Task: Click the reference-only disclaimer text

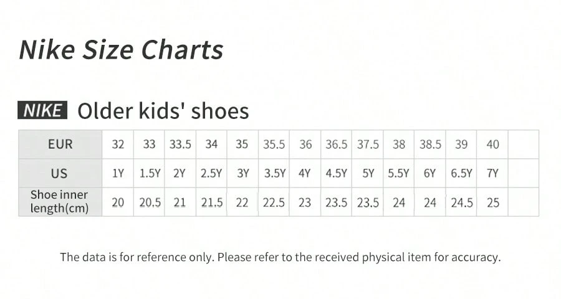Action: coord(280,257)
